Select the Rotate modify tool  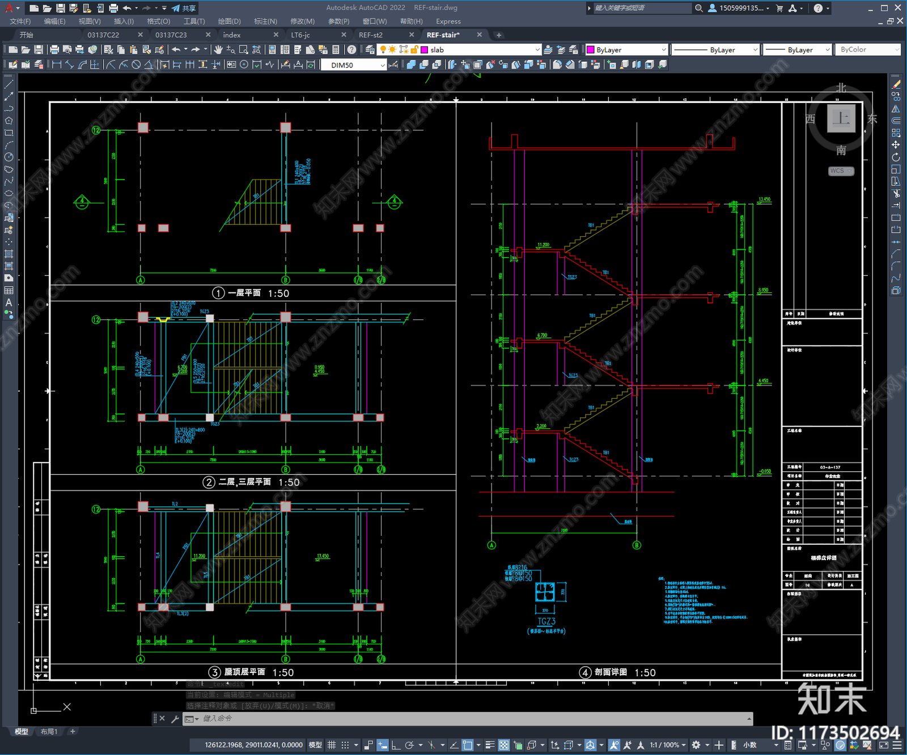[896, 157]
